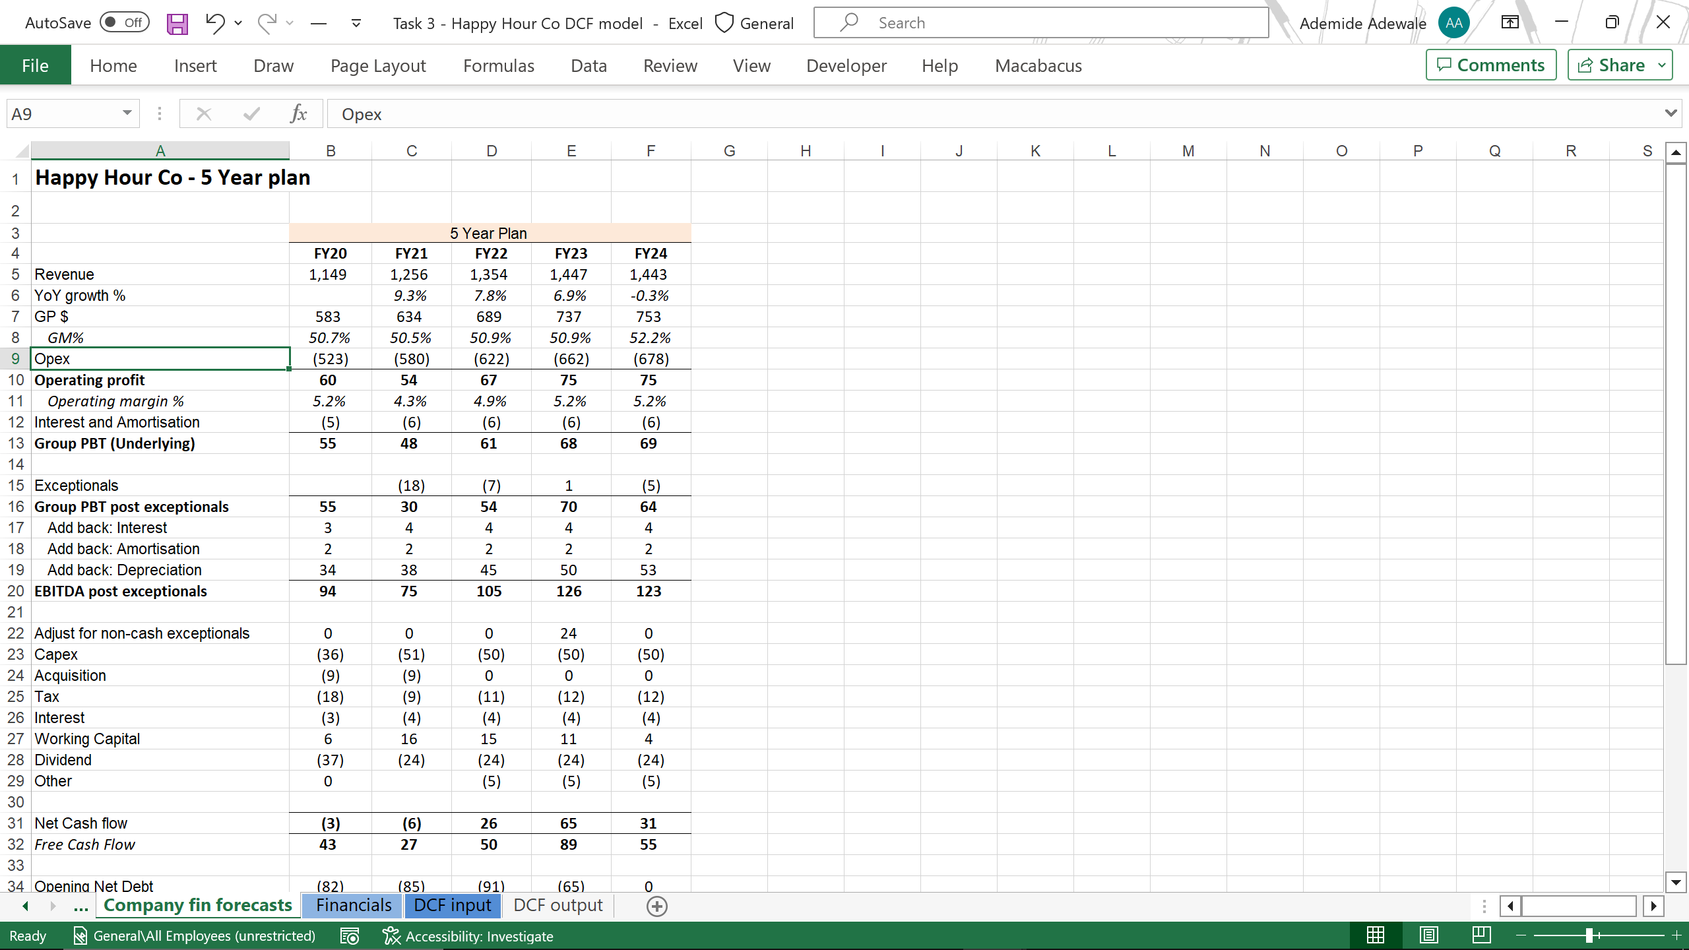
Task: Expand the formula bar chevron
Action: pos(1671,113)
